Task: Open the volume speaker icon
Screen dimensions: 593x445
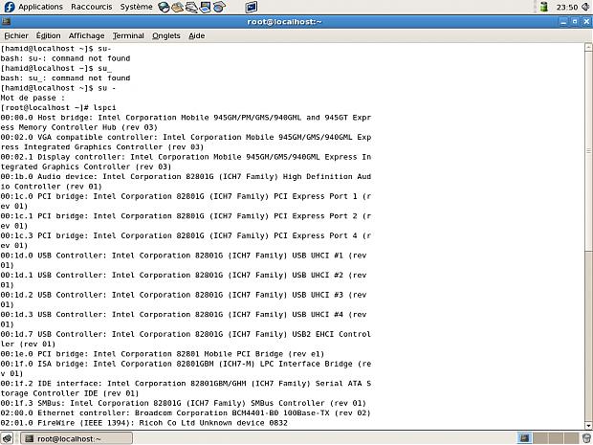Action: 585,7
